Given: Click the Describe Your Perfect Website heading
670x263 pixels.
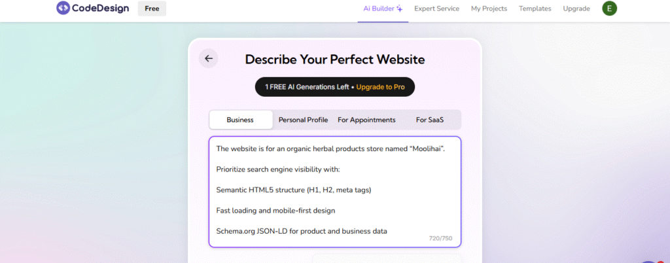Looking at the screenshot, I should click(x=335, y=60).
